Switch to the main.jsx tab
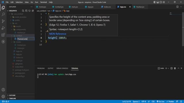Viewport: 184px width, 103px height. [x=75, y=7]
